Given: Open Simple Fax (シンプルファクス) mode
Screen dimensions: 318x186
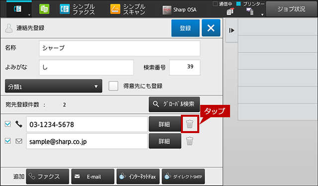Looking at the screenshot, I should [78, 9].
